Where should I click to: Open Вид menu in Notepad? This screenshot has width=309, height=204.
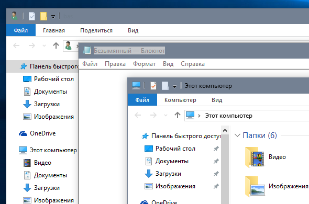(168, 64)
